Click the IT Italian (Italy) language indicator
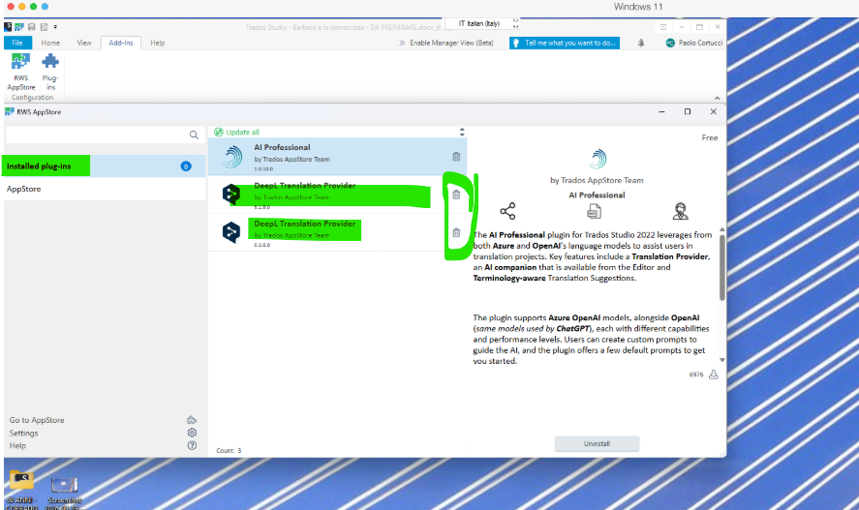This screenshot has height=510, width=859. 479,23
